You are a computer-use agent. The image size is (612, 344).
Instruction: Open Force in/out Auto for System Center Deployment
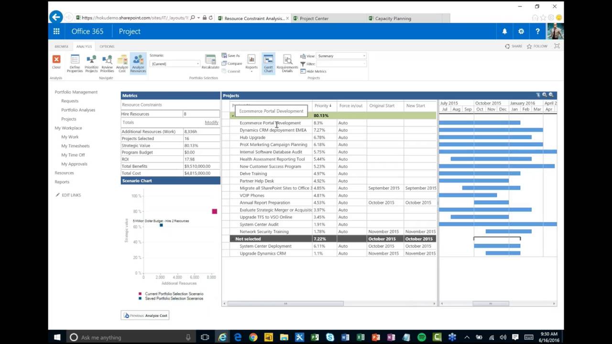(351, 246)
